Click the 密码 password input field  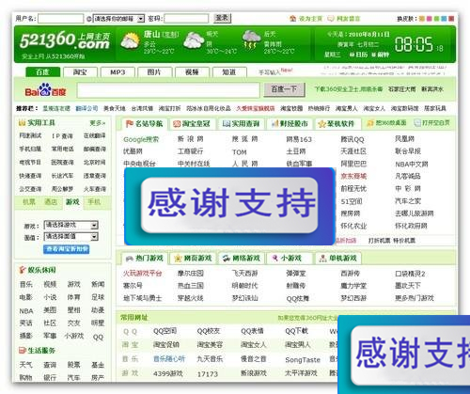click(186, 19)
